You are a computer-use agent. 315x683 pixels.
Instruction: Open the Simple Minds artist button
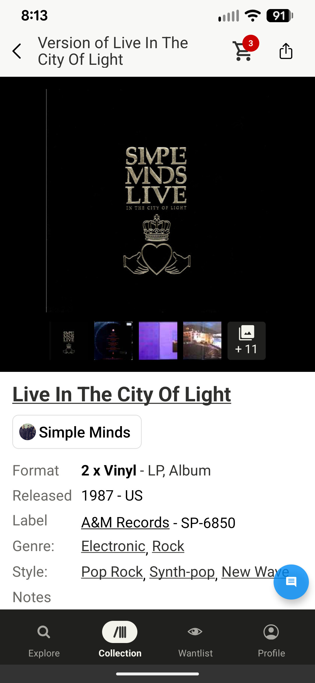[77, 432]
